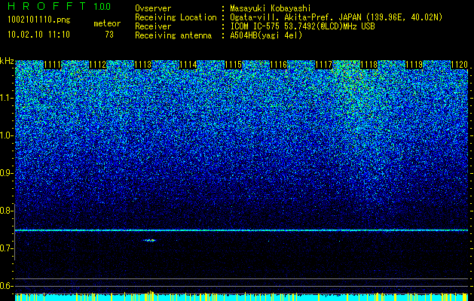
Task: Click the 1117 time marker
Action: 323,65
